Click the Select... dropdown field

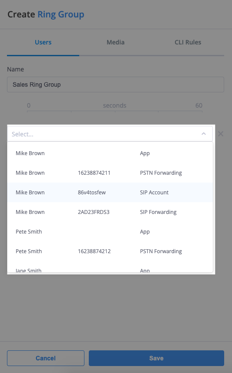click(x=110, y=134)
